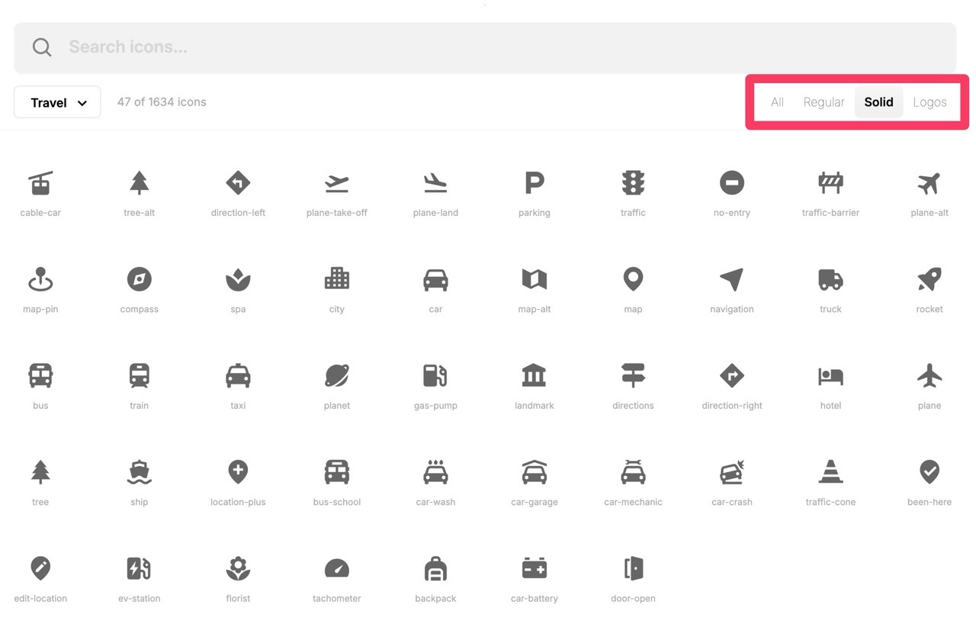The width and height of the screenshot is (976, 627).
Task: Focus the Search icons field
Action: pos(485,47)
